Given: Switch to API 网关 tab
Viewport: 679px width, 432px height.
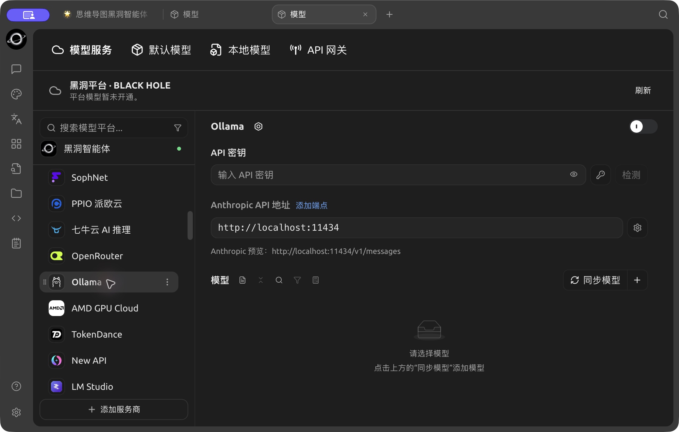Looking at the screenshot, I should 318,50.
